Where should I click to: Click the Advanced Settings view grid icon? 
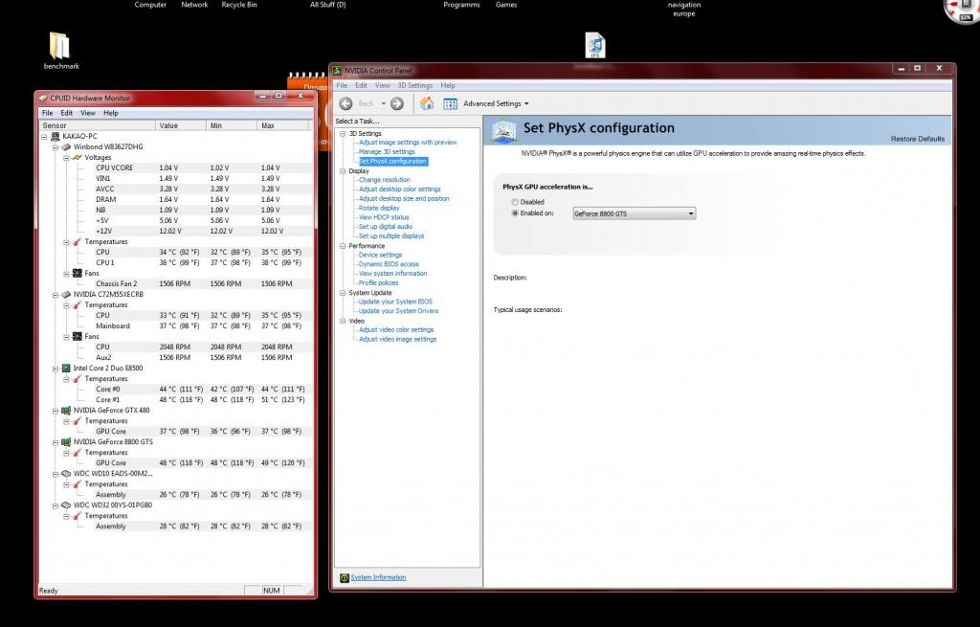coord(450,103)
